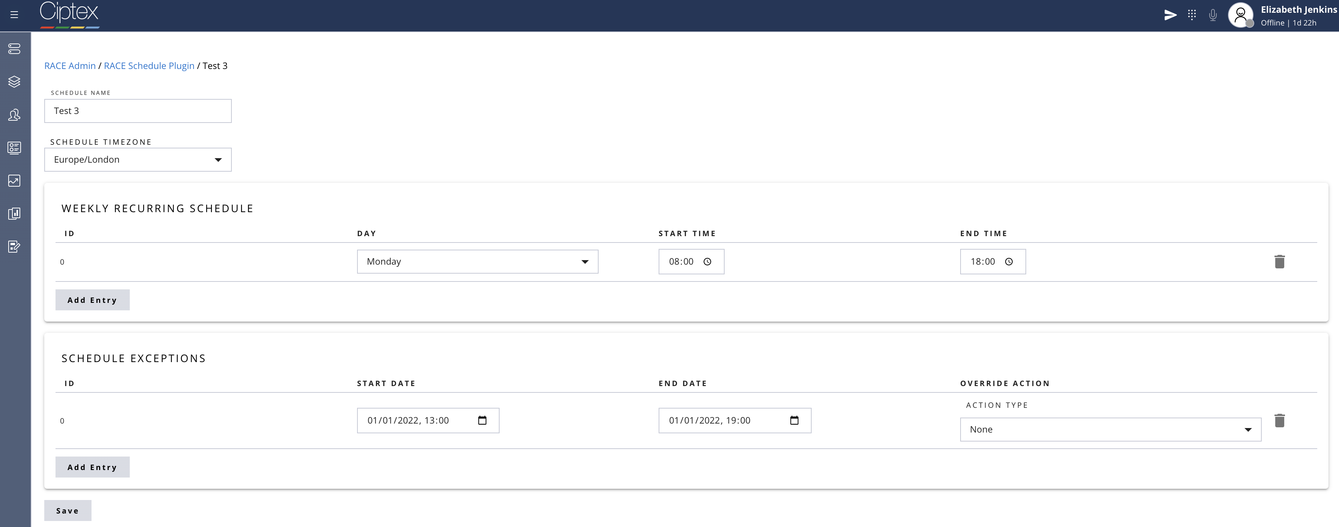Image resolution: width=1339 pixels, height=527 pixels.
Task: Click the 01/01/2022, 13:00 start date field
Action: tap(428, 421)
